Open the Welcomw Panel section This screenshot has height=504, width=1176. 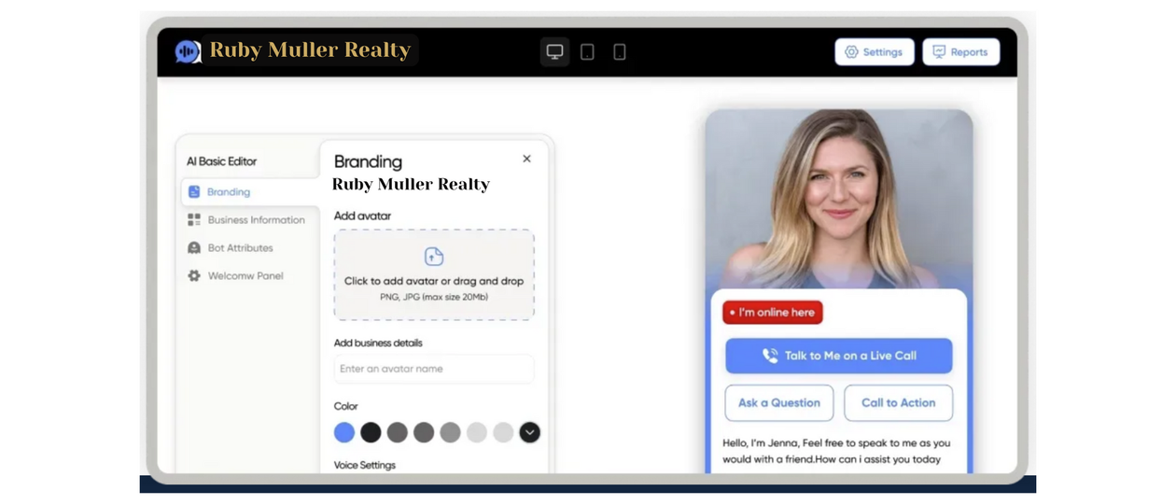(x=236, y=276)
